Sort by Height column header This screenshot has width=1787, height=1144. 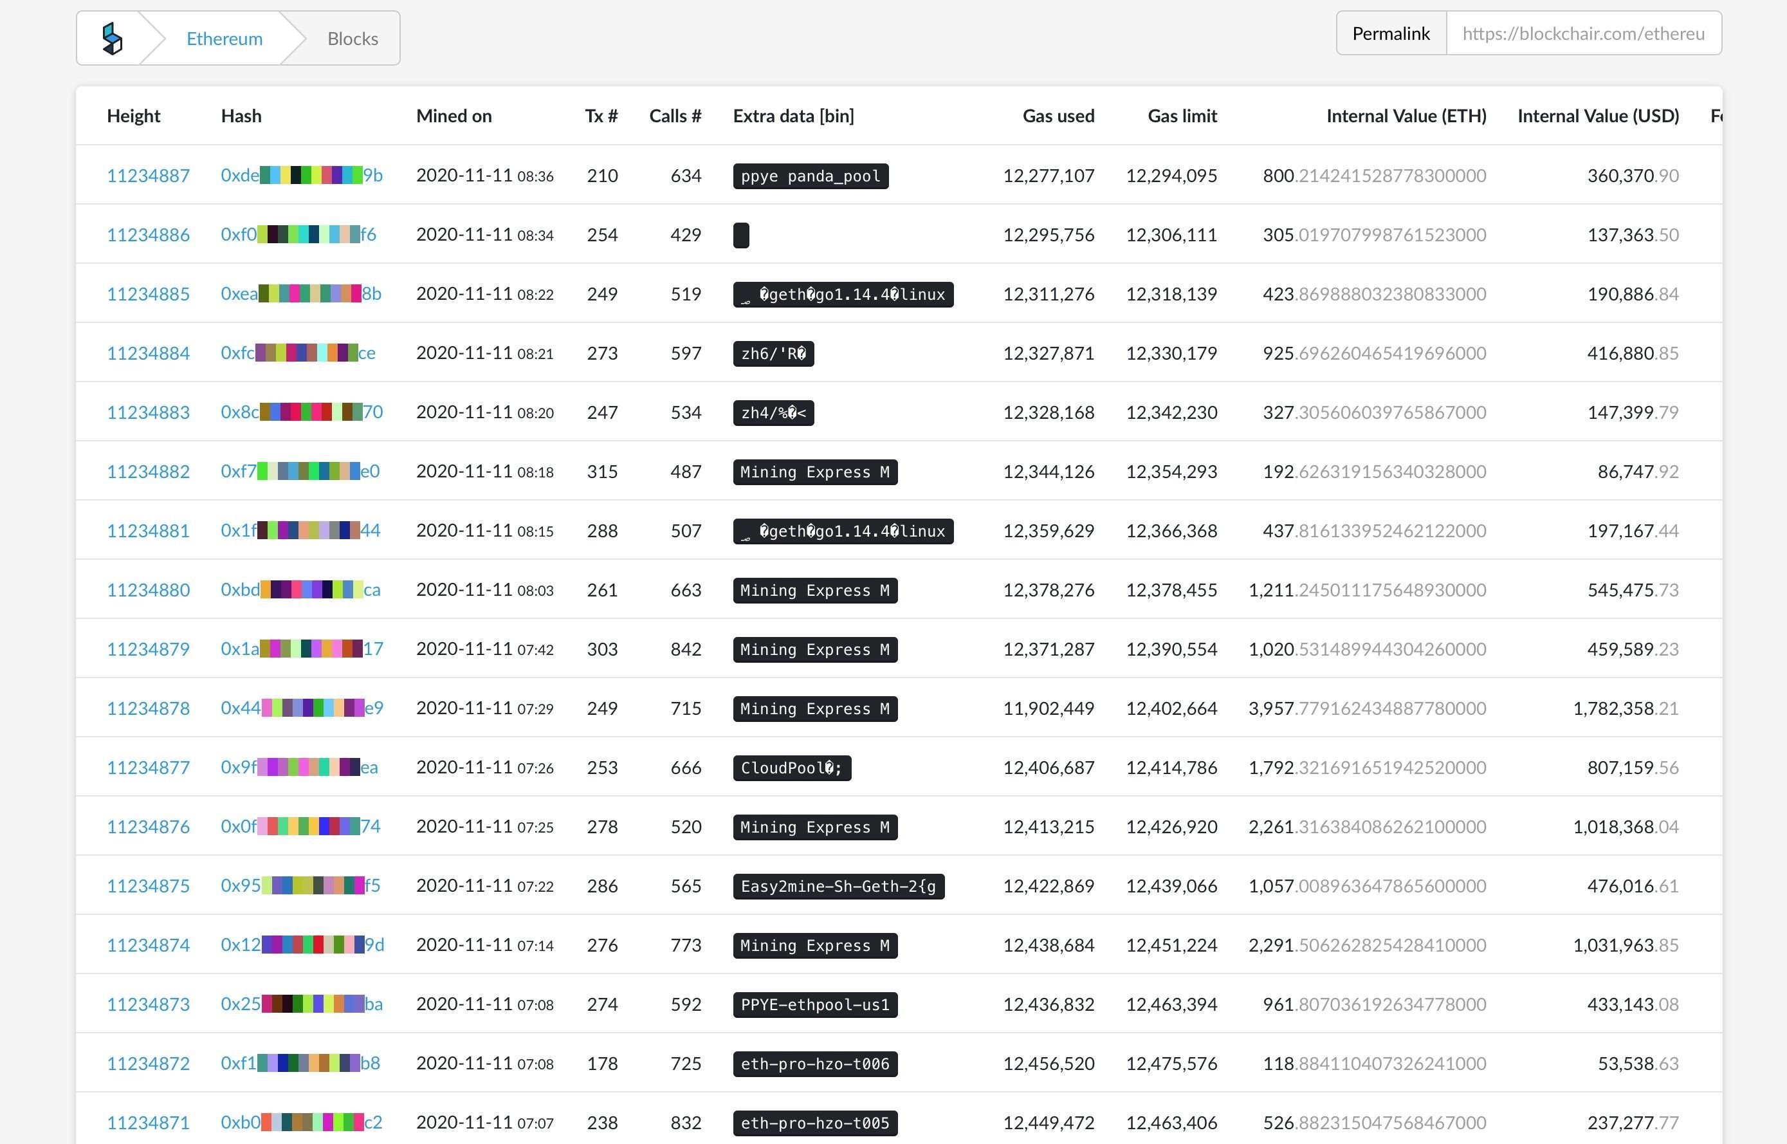coord(134,116)
